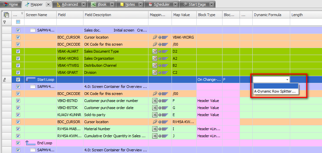The height and width of the screenshot is (153, 322).
Task: Open the Scheduler tab
Action: 161,4
